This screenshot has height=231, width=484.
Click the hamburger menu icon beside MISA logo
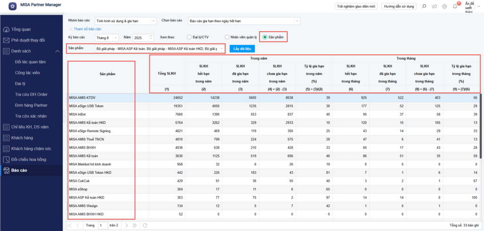[x=11, y=6]
